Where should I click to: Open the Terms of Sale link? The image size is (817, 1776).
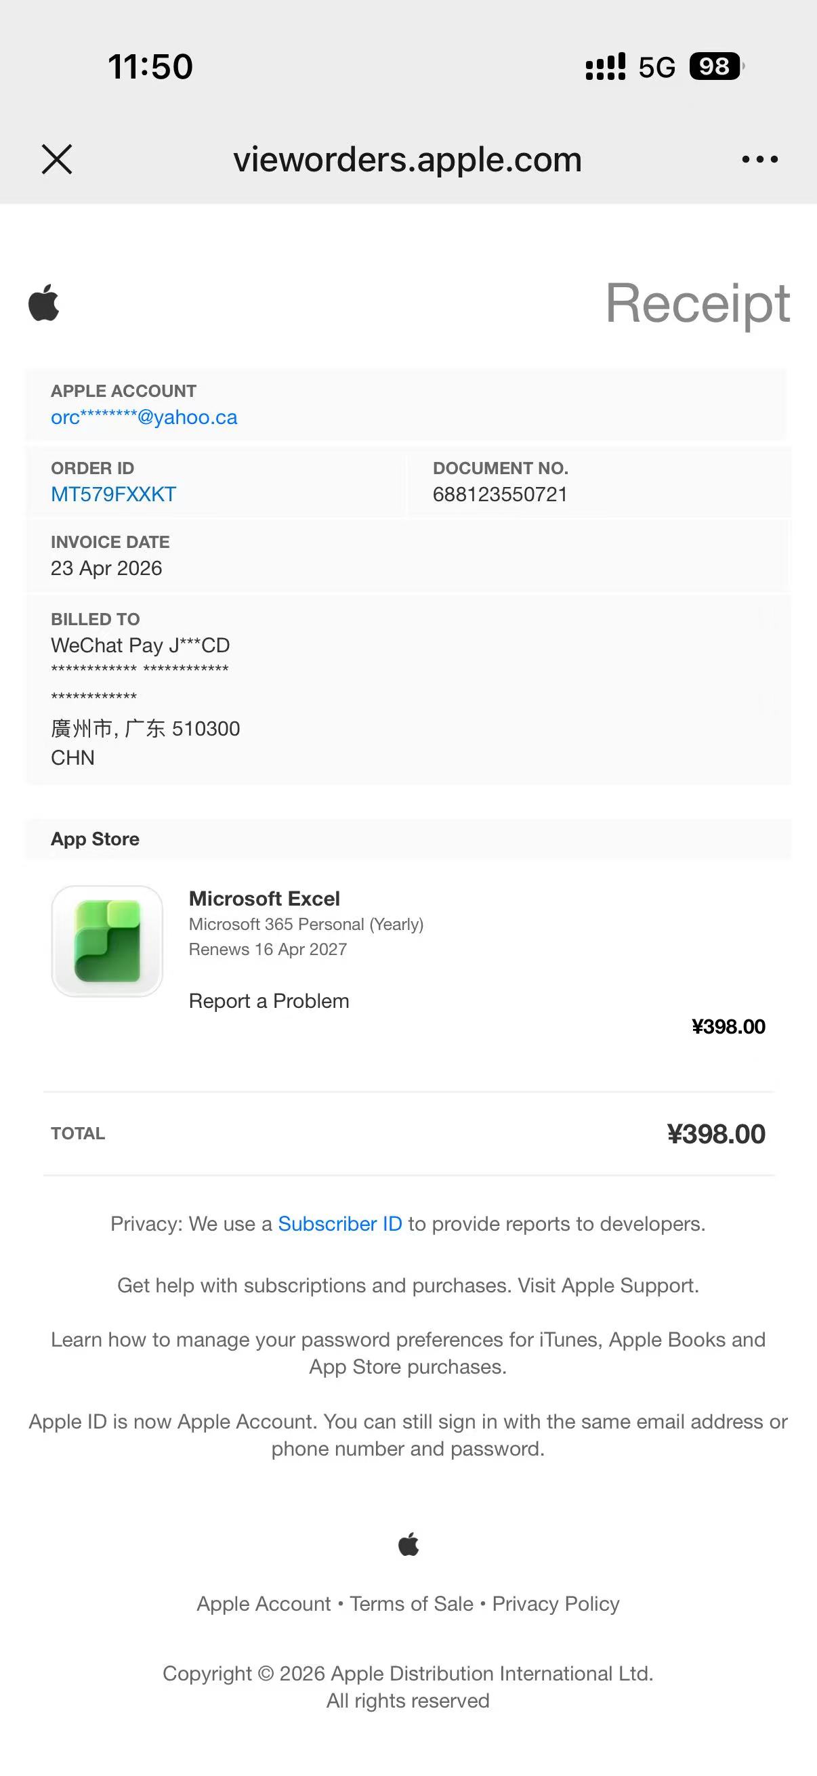tap(412, 1604)
